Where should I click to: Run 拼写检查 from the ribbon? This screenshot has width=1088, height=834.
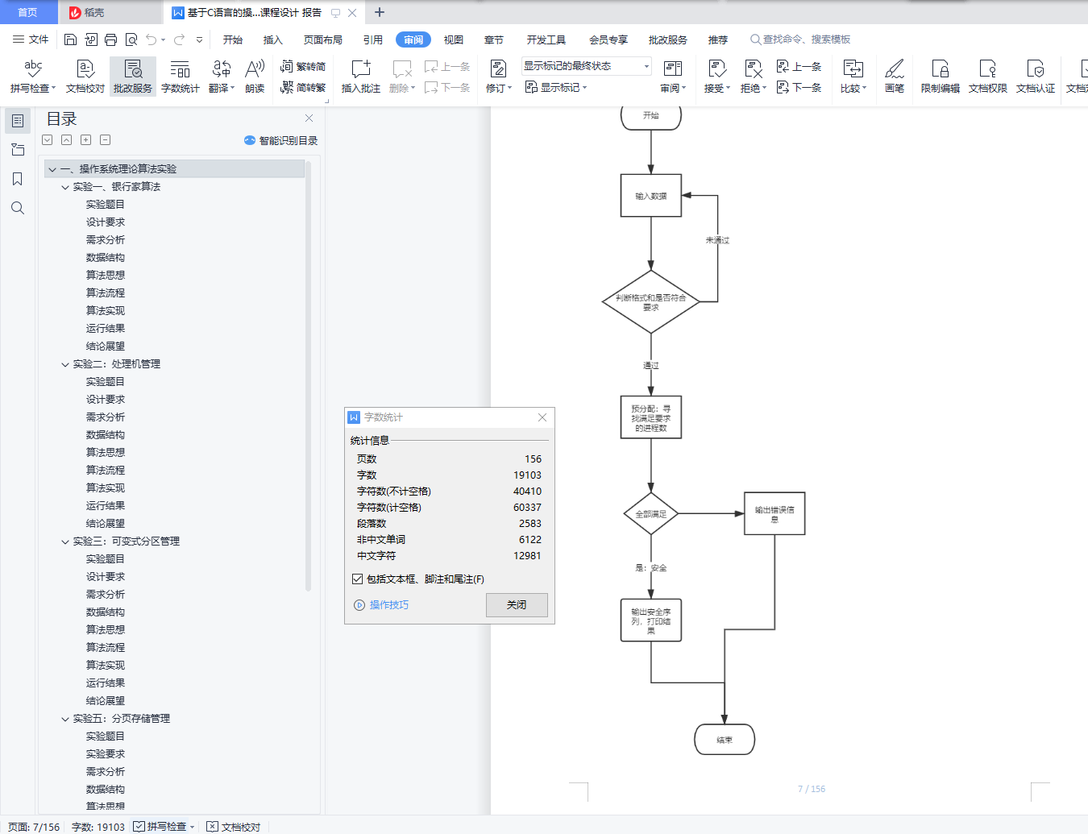33,77
